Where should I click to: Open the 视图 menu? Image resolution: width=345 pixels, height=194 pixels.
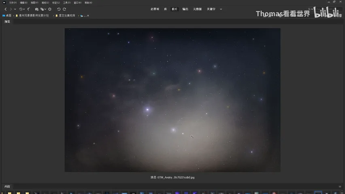pos(34,3)
